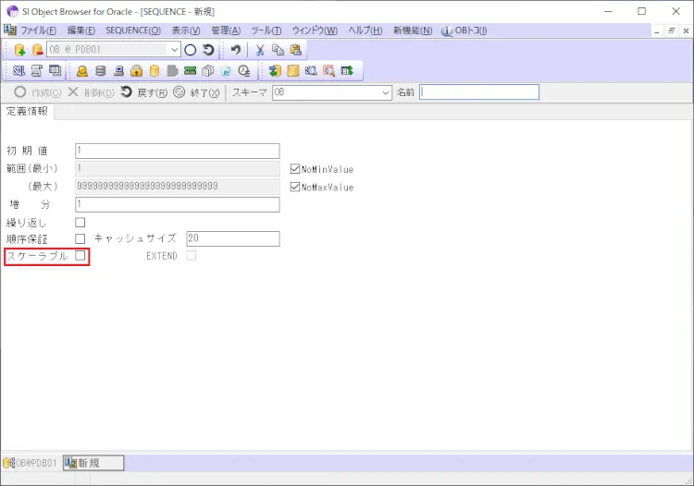Screen dimensions: 694x486
Task: Click the 作成(C) create button
Action: (x=38, y=92)
